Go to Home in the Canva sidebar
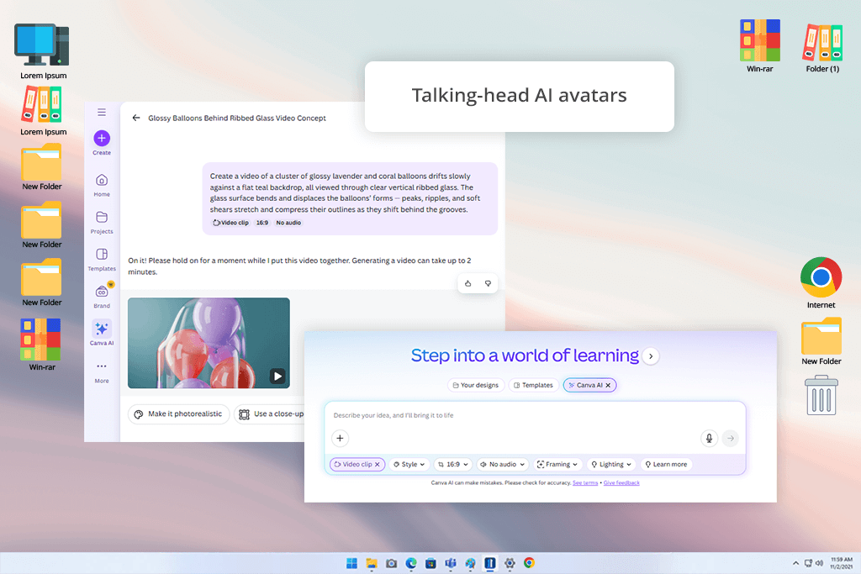This screenshot has height=574, width=861. point(102,185)
